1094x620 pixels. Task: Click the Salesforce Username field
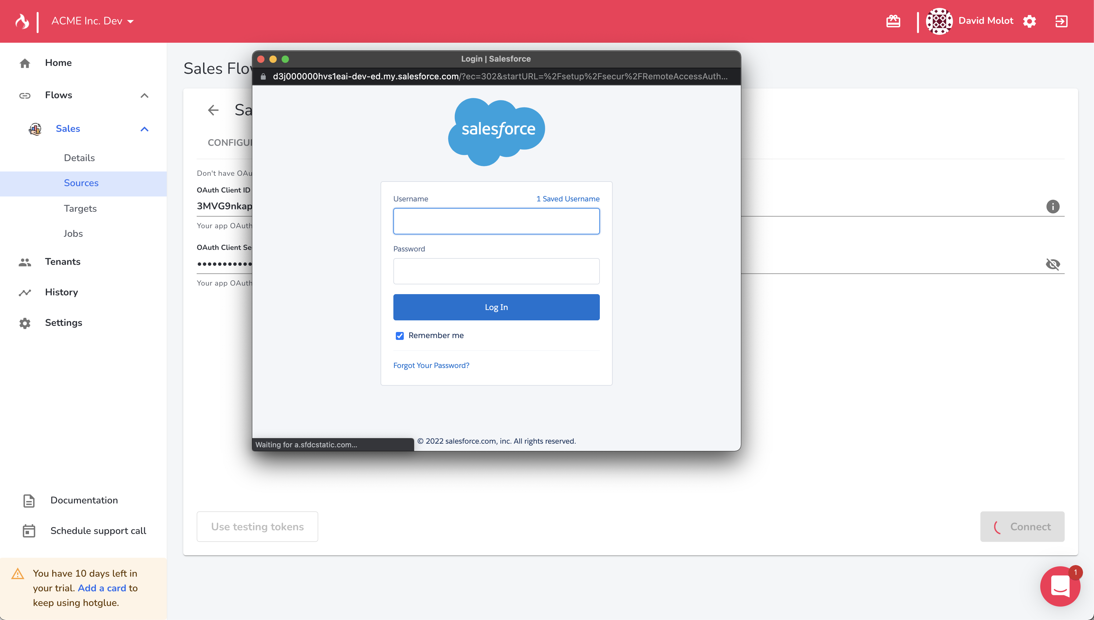497,221
